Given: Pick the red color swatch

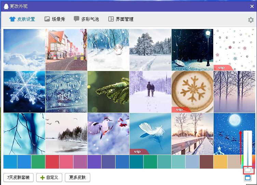Looking at the screenshot, I should pos(52,162).
